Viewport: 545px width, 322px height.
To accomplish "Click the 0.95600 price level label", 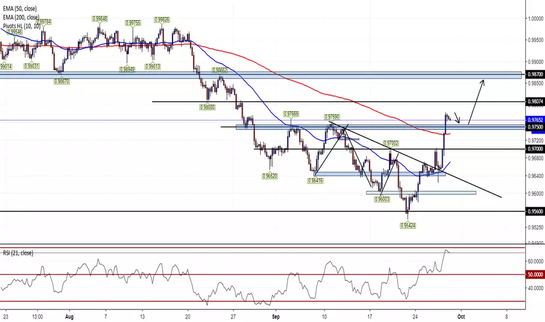I will (x=535, y=211).
